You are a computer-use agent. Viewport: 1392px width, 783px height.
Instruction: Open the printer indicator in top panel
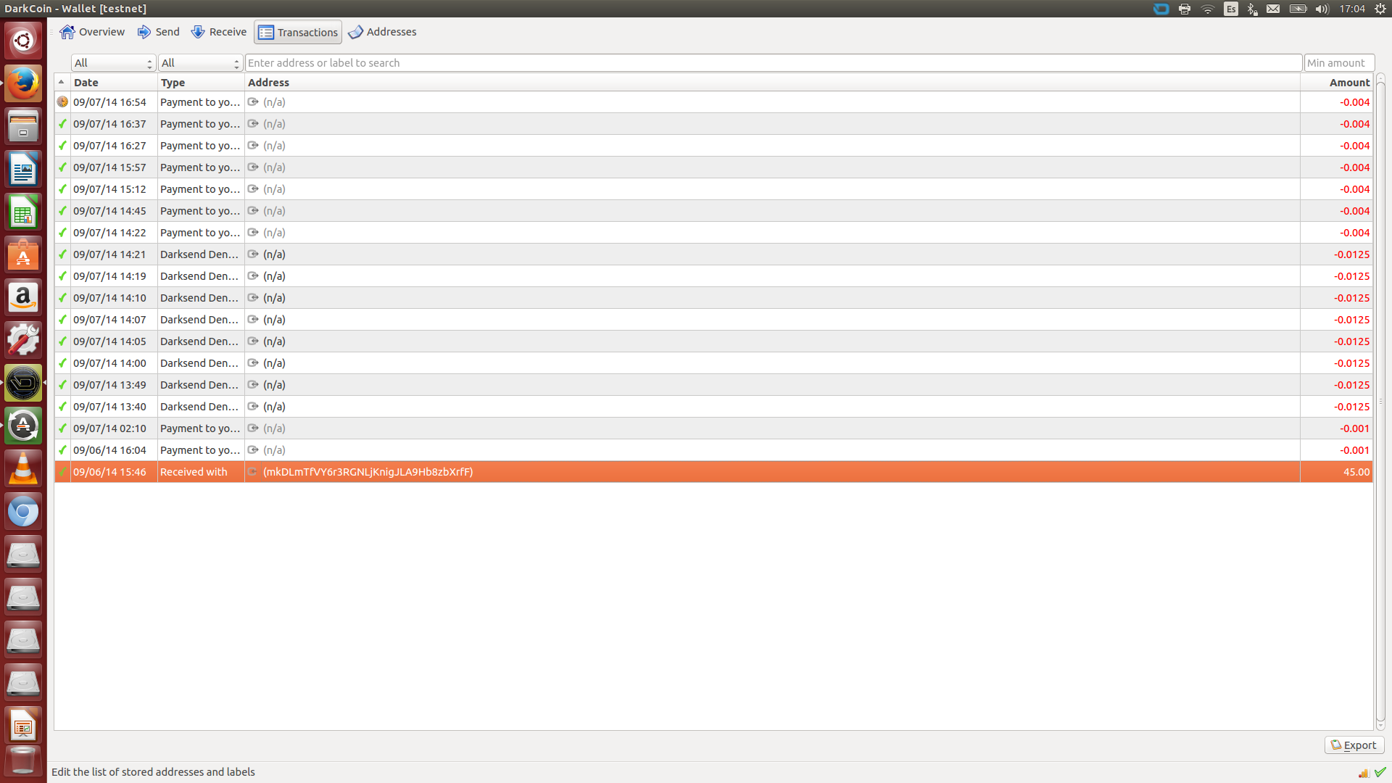pyautogui.click(x=1185, y=9)
